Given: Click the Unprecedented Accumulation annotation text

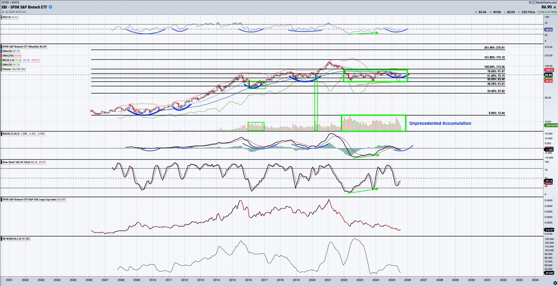Looking at the screenshot, I should 440,123.
